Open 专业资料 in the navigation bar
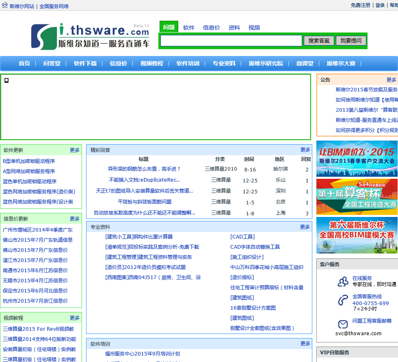398x362 pixels. [x=224, y=63]
